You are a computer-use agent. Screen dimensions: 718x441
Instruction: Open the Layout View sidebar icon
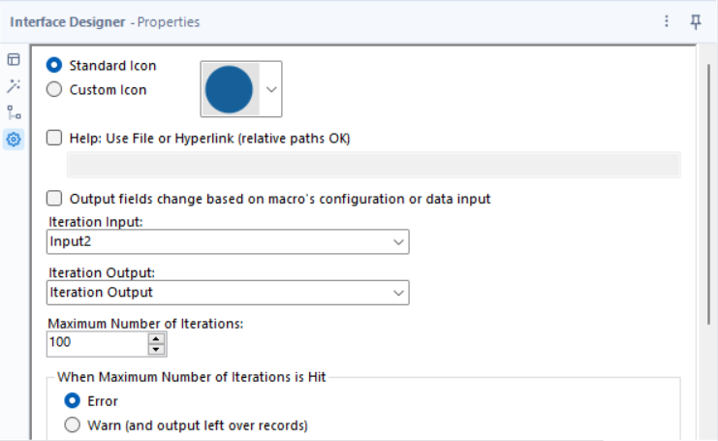(14, 60)
